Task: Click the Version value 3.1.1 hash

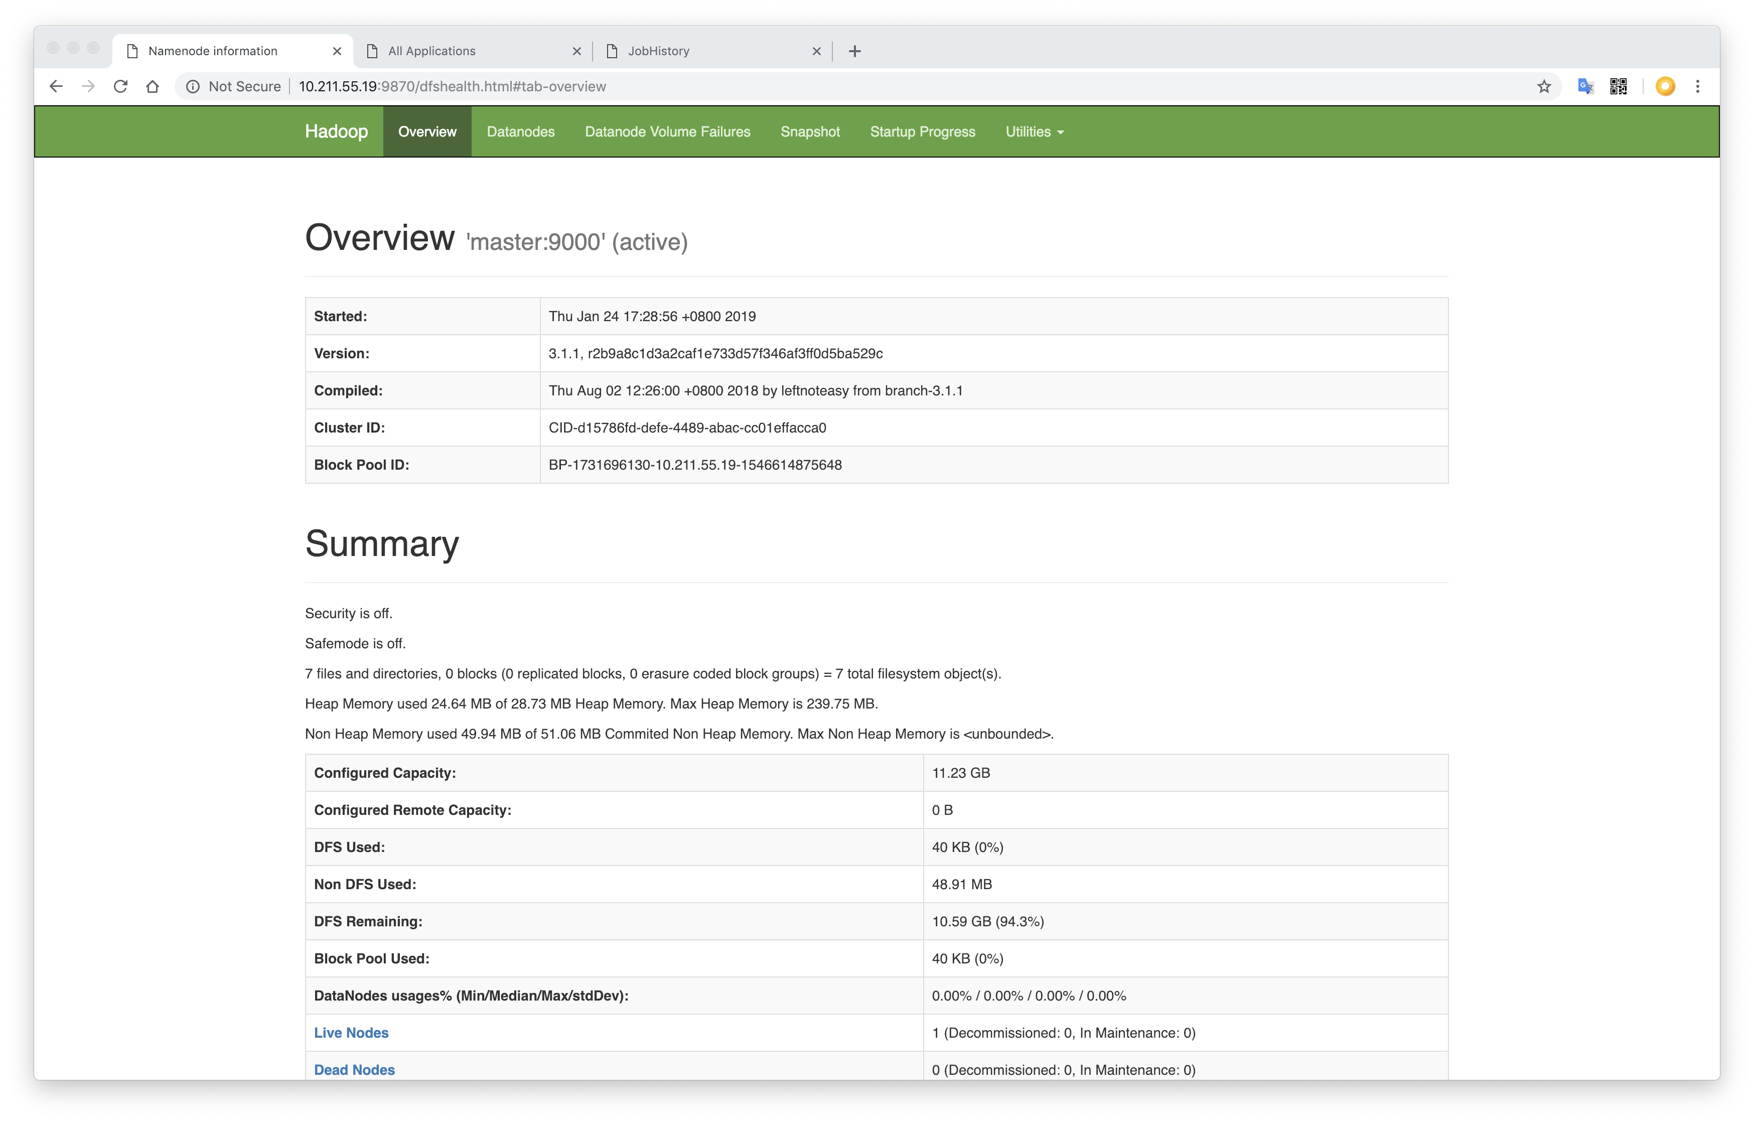Action: click(715, 353)
